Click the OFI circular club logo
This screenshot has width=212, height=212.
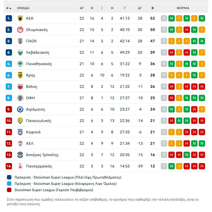(x=20, y=98)
